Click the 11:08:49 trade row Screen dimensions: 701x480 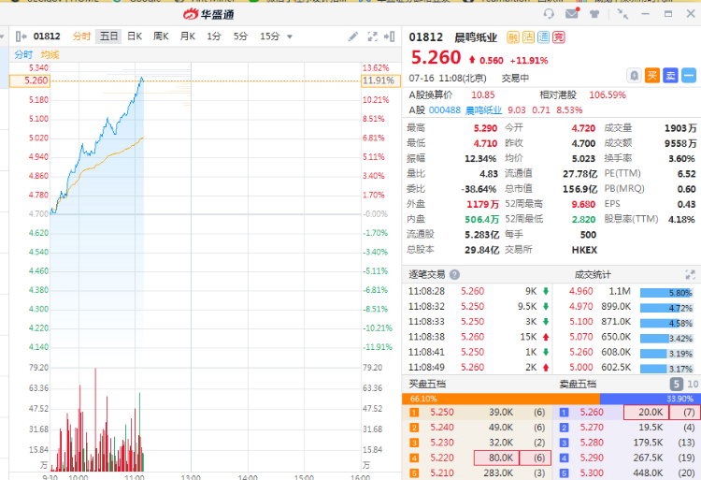click(478, 368)
